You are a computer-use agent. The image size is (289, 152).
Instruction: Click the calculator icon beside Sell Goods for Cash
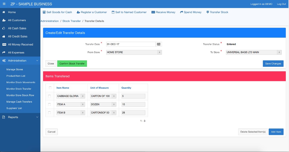tap(44, 12)
